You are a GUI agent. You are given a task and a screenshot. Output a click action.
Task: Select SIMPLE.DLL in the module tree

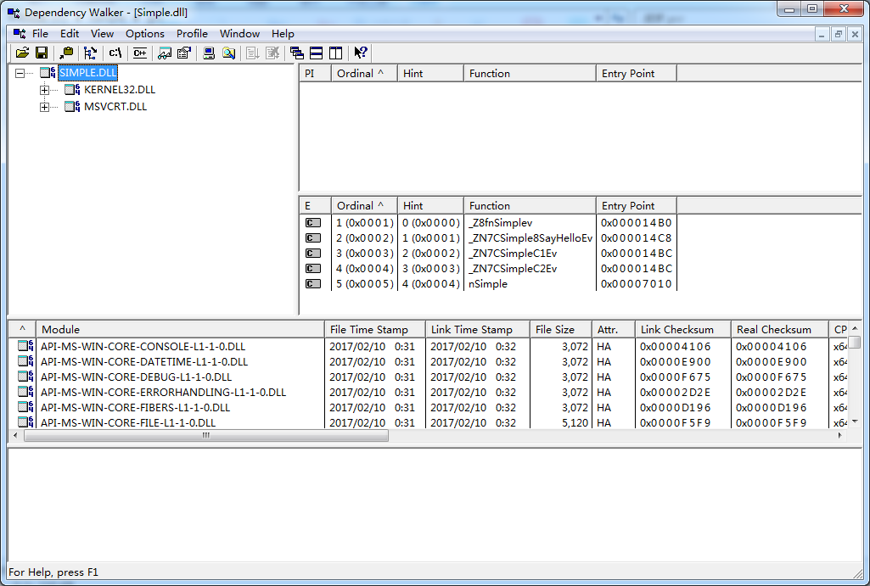(88, 73)
